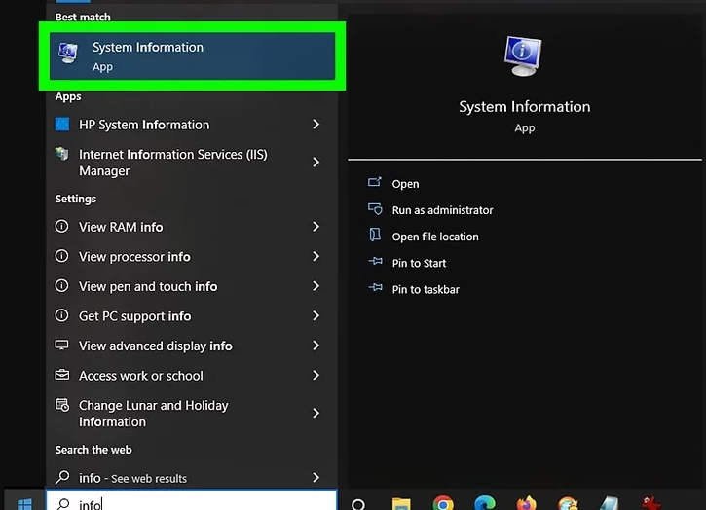Click the Cortana circle on taskbar

point(358,504)
